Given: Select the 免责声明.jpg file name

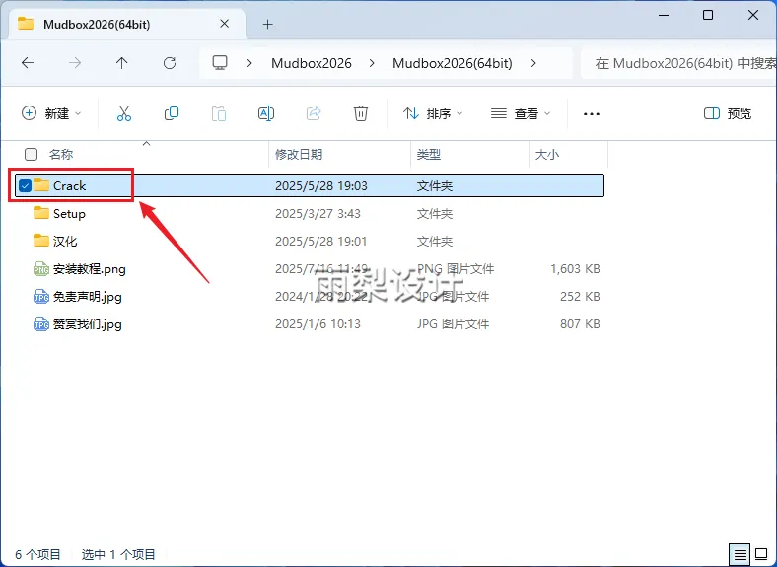Looking at the screenshot, I should click(87, 297).
